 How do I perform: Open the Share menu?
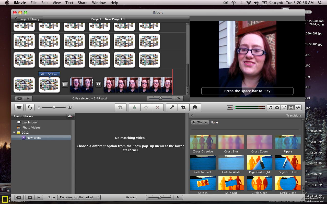pos(83,3)
